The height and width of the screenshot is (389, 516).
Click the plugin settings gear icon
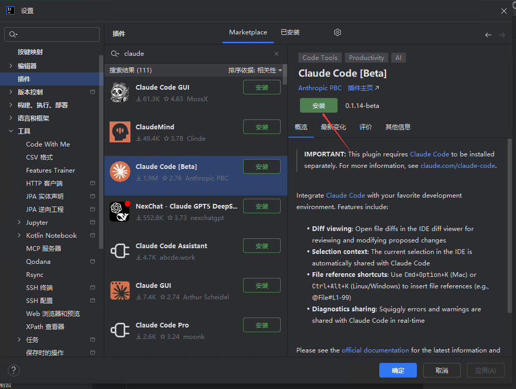tap(338, 32)
